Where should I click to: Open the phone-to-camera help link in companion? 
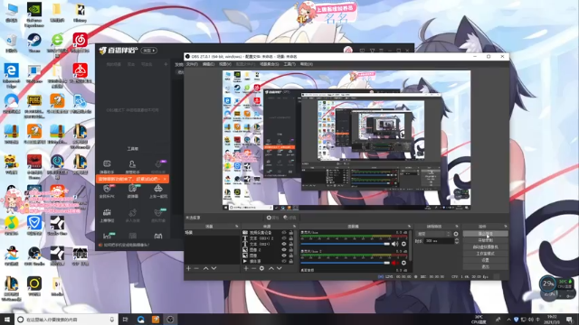coord(127,245)
